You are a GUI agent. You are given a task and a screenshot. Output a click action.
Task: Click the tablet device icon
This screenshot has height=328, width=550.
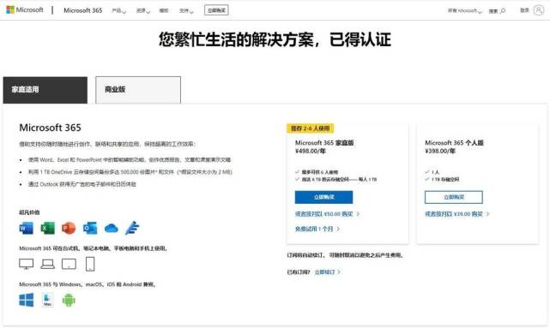[69, 264]
